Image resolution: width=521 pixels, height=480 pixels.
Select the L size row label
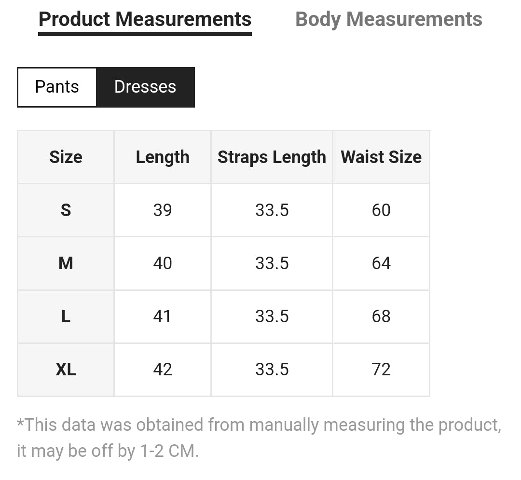66,316
